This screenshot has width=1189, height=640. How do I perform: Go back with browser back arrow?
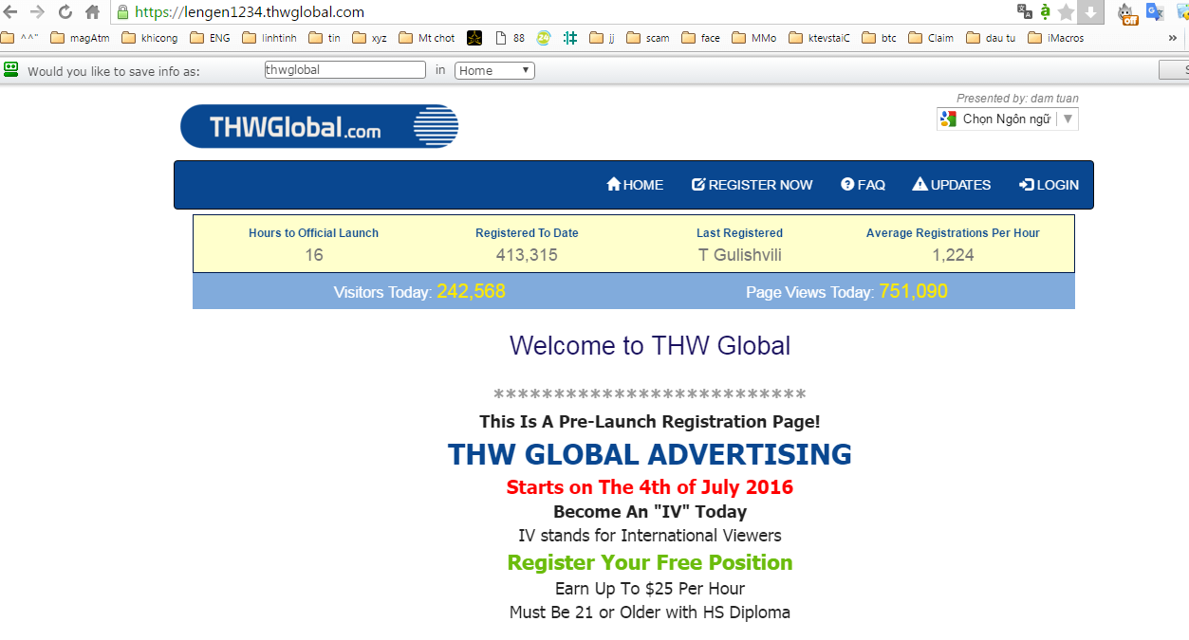[10, 12]
